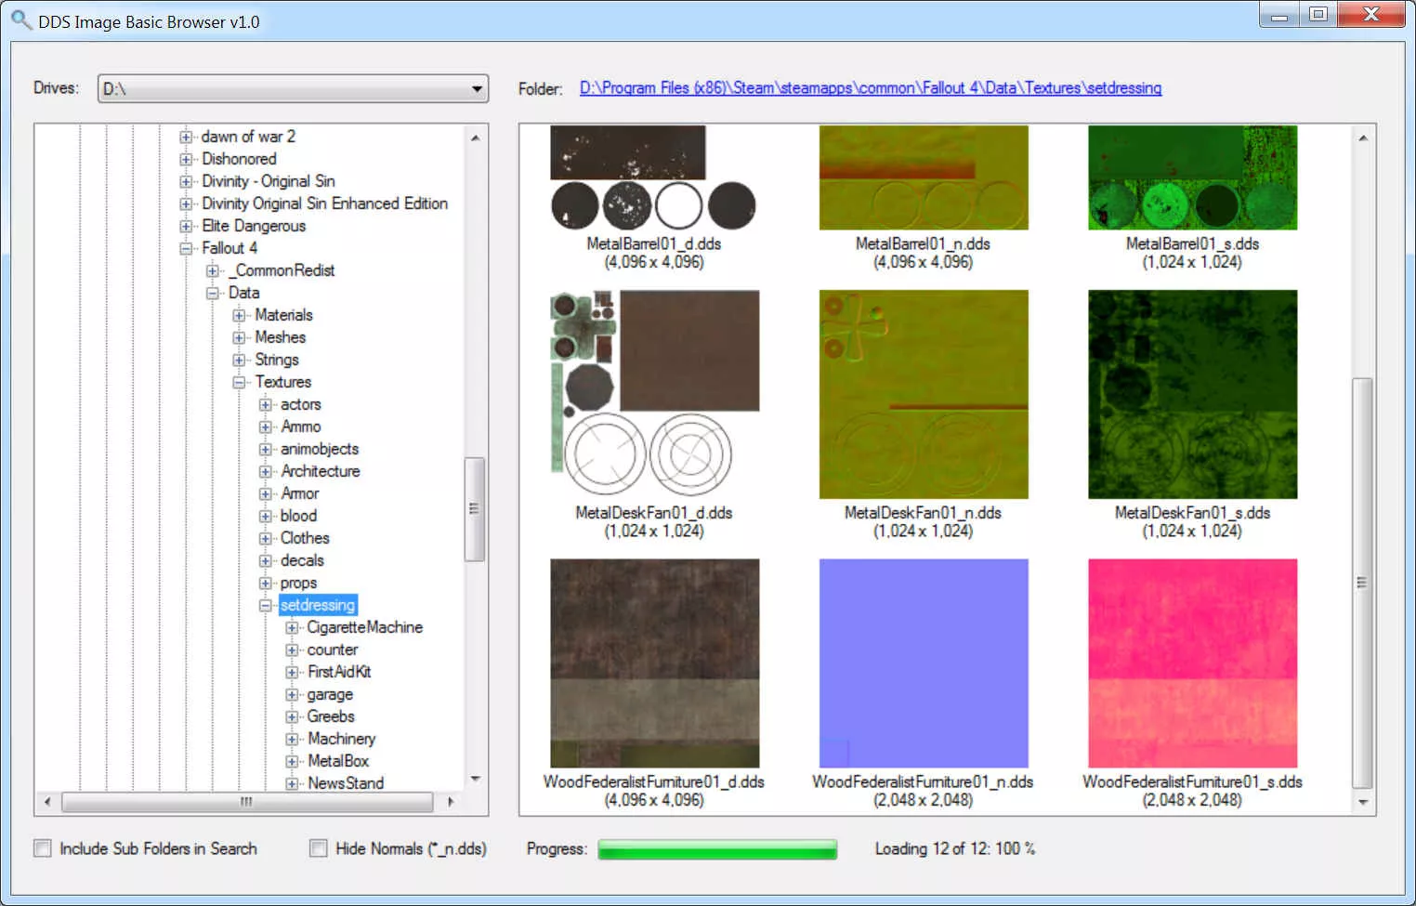Minimize the DDS Image Basic Browser window

1279,15
